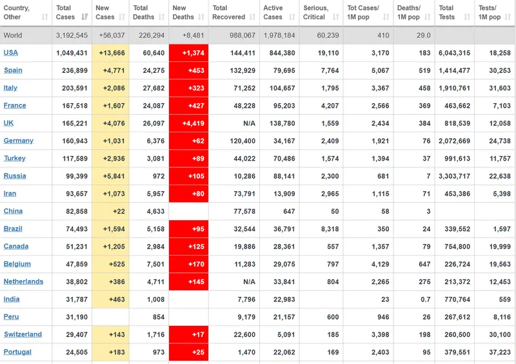The image size is (516, 364).
Task: Click sort arrows icon in Active Cases header
Action: point(292,17)
